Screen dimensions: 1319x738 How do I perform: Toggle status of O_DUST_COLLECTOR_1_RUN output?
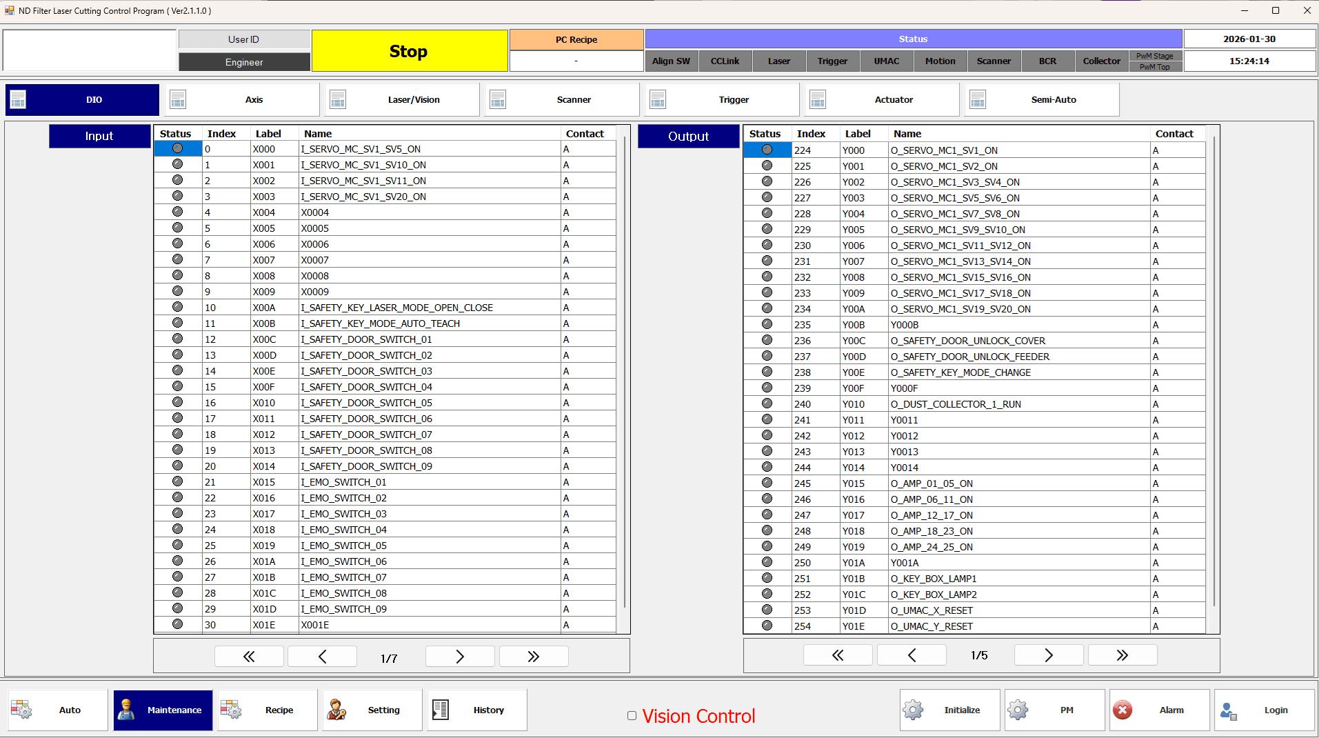click(x=767, y=403)
